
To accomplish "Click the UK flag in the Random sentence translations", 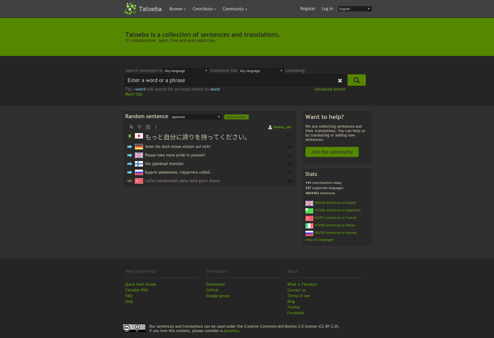I will tap(139, 155).
